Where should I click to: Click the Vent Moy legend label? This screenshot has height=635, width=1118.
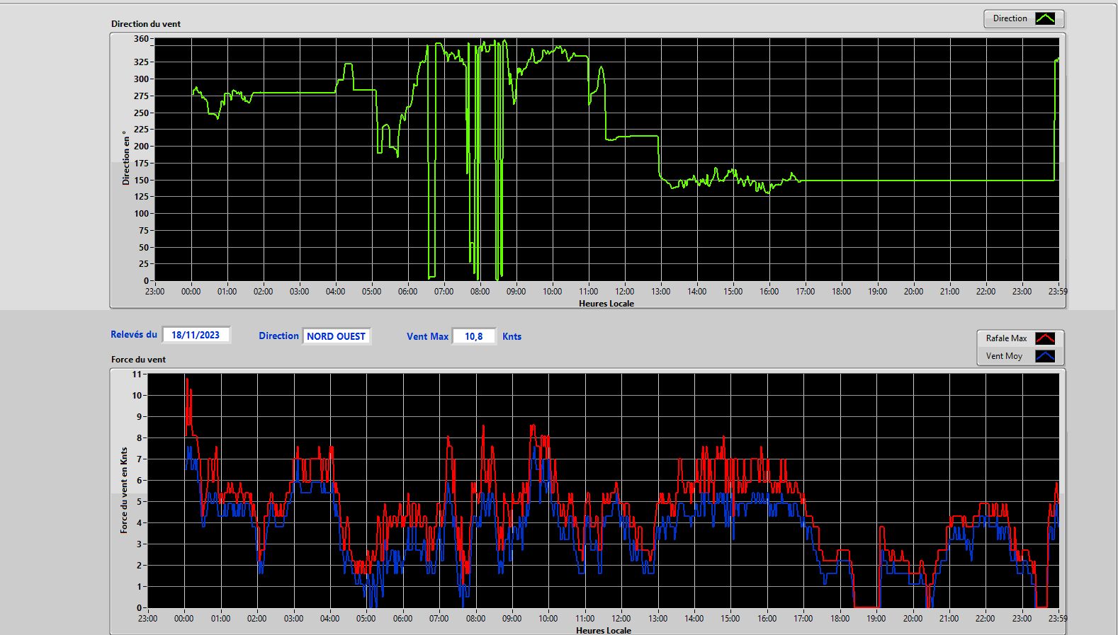click(1004, 356)
